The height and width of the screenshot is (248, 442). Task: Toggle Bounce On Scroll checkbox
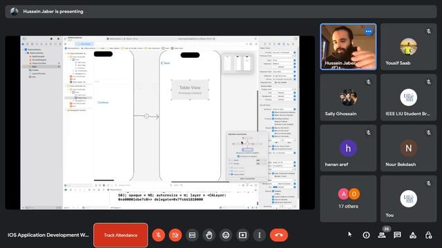pyautogui.click(x=273, y=128)
